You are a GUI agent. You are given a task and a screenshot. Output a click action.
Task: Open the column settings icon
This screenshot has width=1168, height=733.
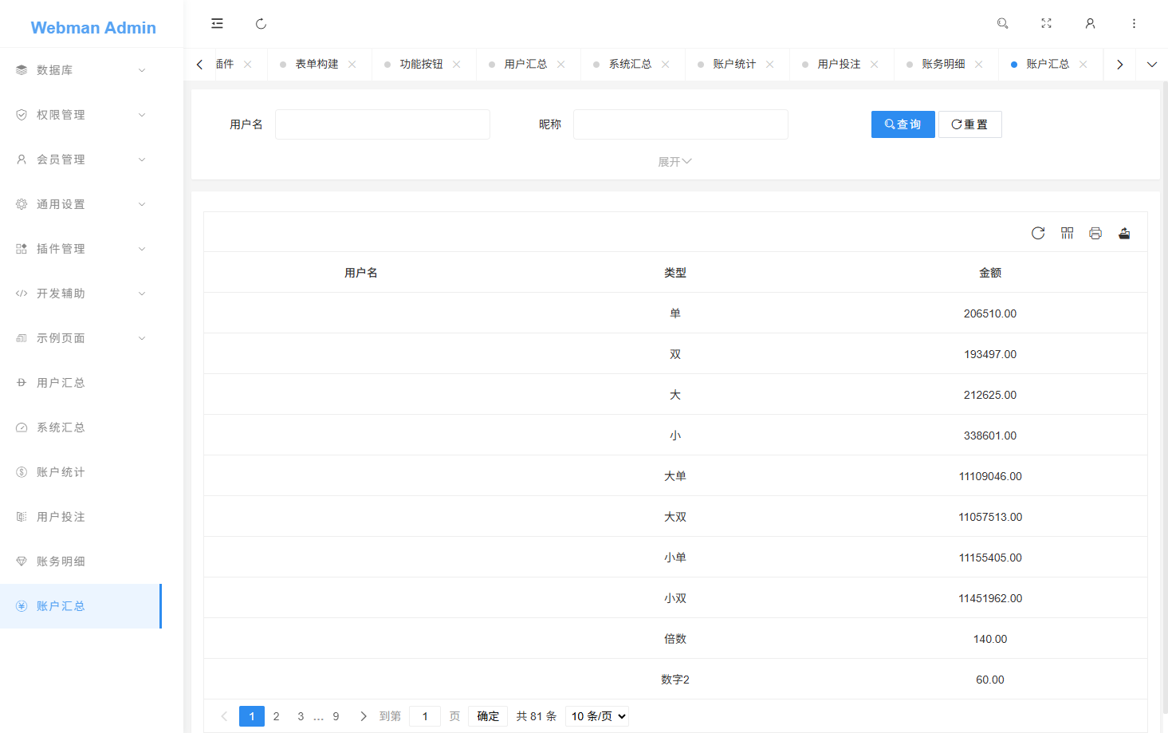pos(1067,233)
